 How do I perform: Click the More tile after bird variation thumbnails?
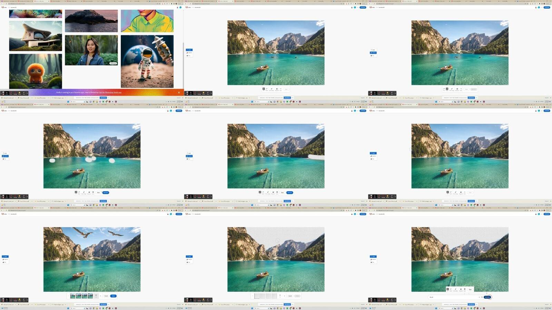[x=96, y=296]
